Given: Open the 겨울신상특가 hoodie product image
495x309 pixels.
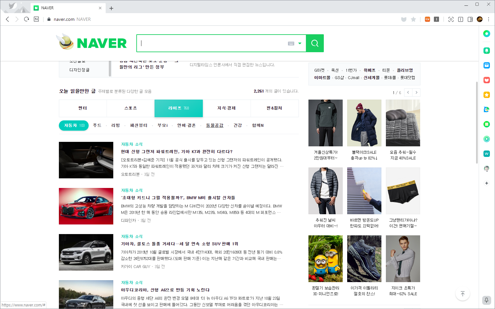Looking at the screenshot, I should coord(325,123).
